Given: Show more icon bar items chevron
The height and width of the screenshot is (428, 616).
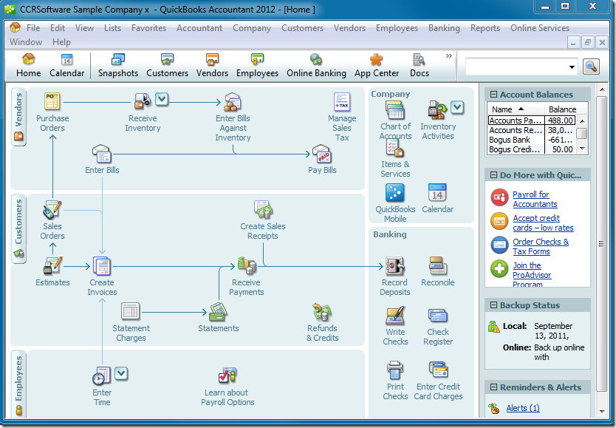Looking at the screenshot, I should coord(448,55).
